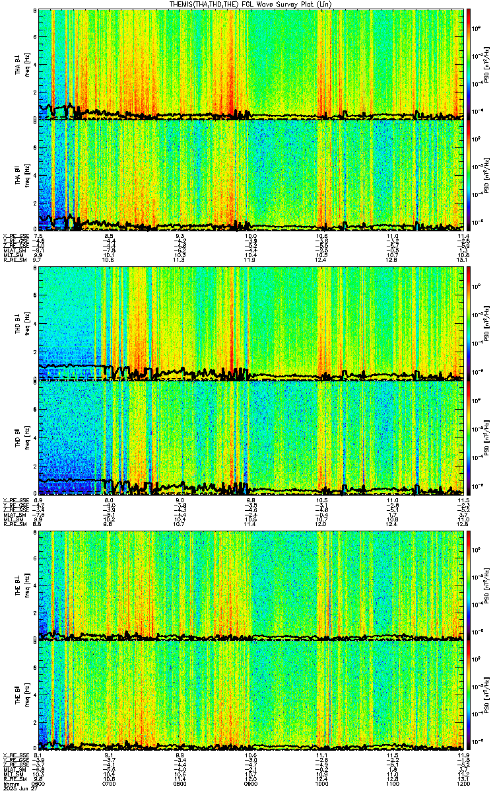Click the color bar beside THE B-perpendicular panel
This screenshot has width=495, height=793.
[x=468, y=585]
